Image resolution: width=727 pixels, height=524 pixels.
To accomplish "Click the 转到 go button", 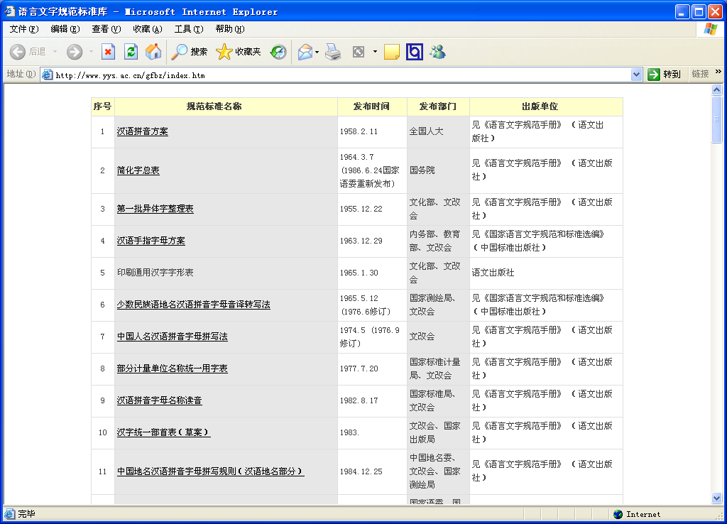I will pos(665,75).
